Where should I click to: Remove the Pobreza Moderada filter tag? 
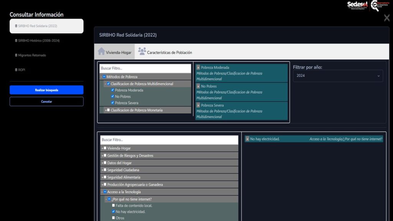pyautogui.click(x=198, y=68)
